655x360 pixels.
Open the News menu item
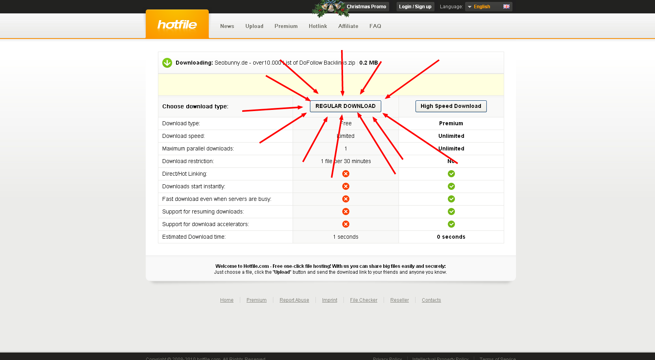(227, 26)
